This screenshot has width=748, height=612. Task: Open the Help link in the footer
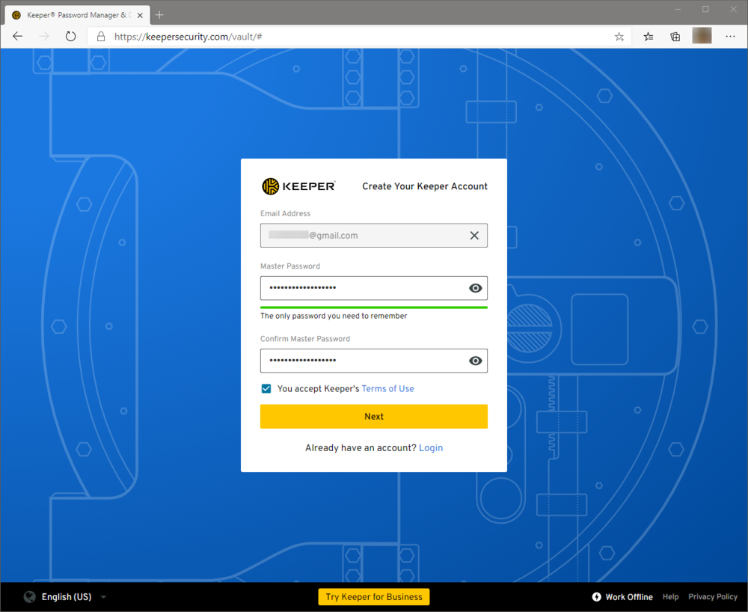point(670,597)
